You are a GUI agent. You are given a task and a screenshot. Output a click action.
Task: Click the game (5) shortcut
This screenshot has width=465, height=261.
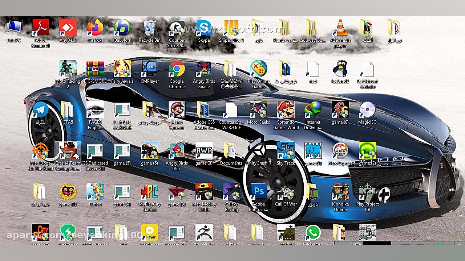(x=122, y=154)
